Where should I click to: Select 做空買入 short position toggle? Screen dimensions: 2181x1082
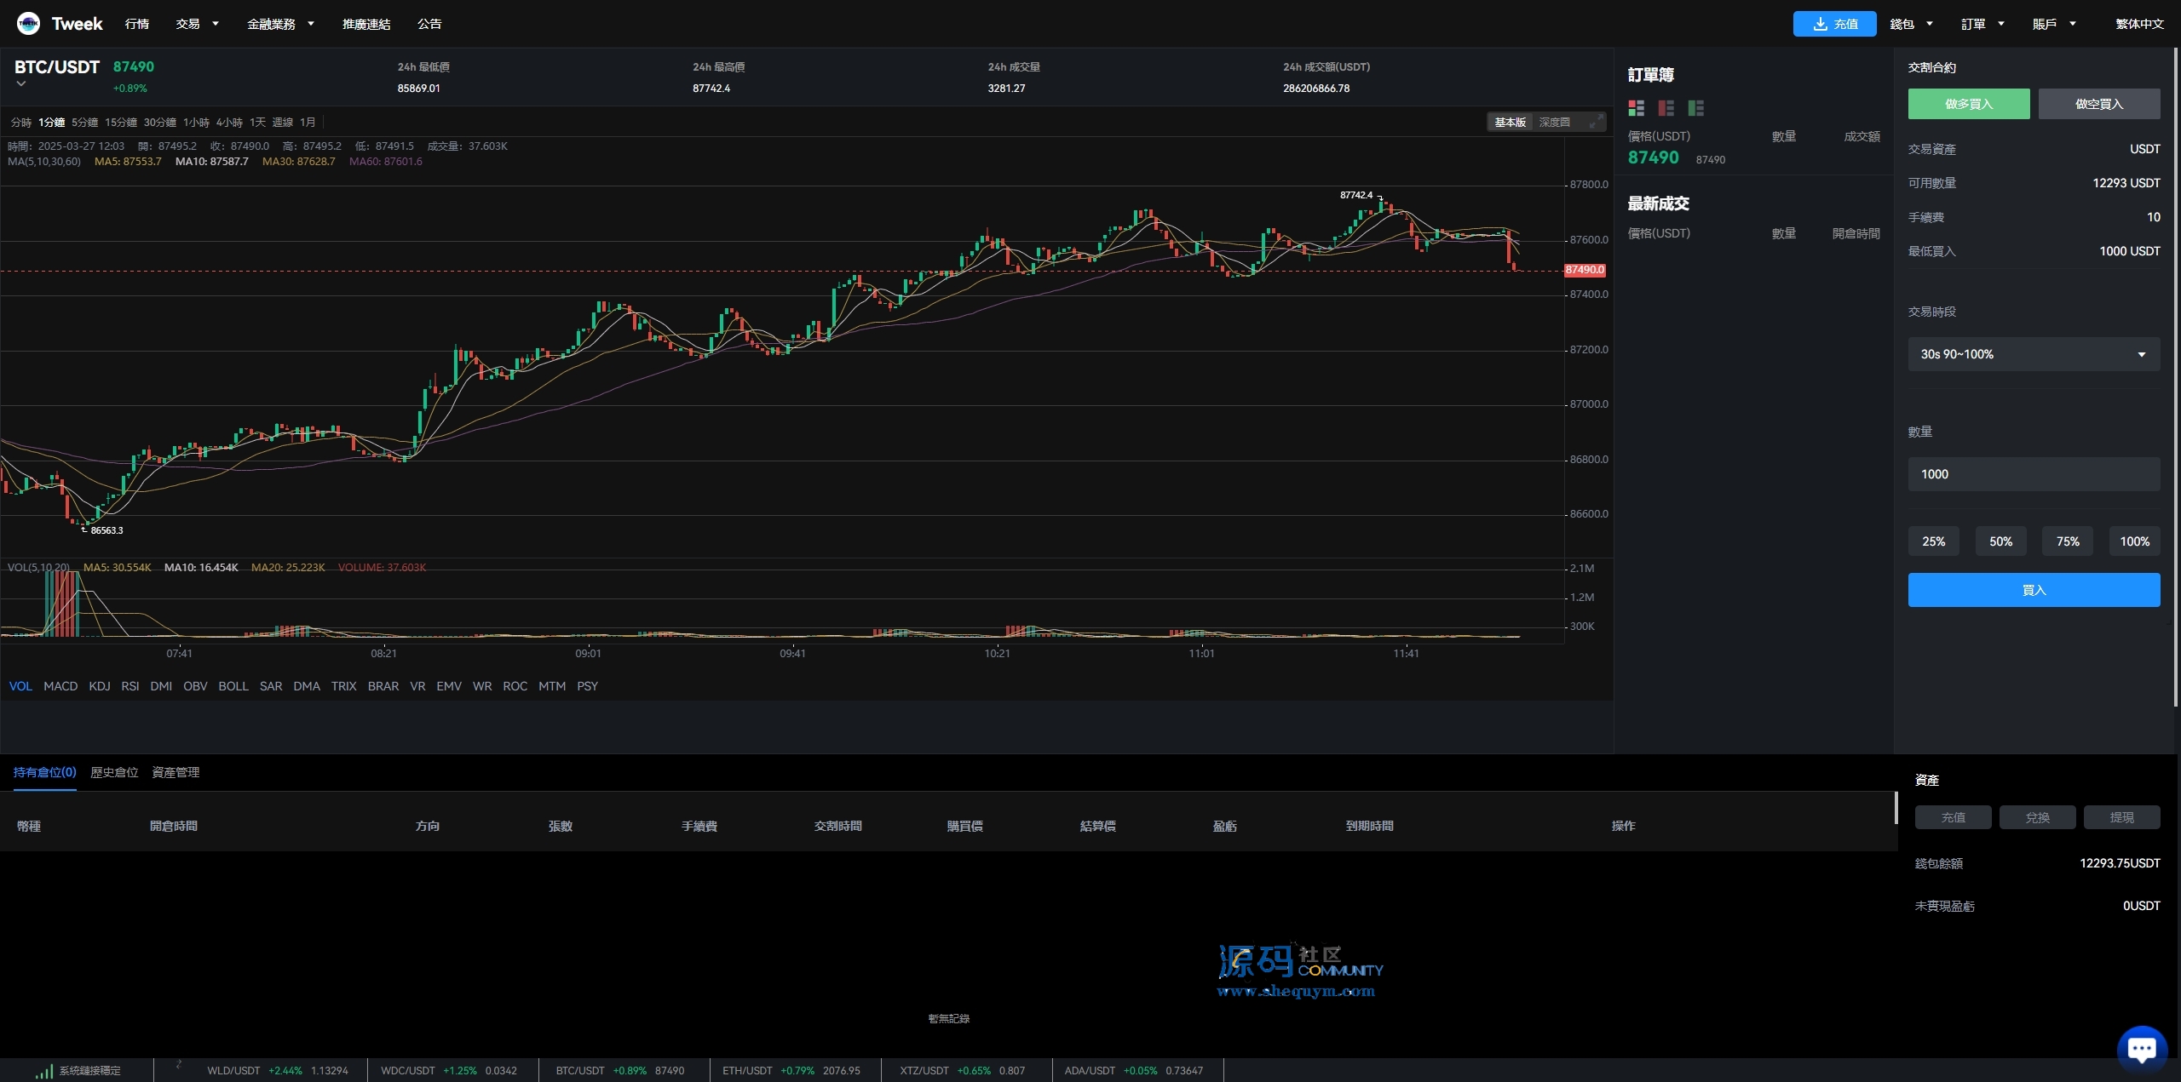(2098, 104)
